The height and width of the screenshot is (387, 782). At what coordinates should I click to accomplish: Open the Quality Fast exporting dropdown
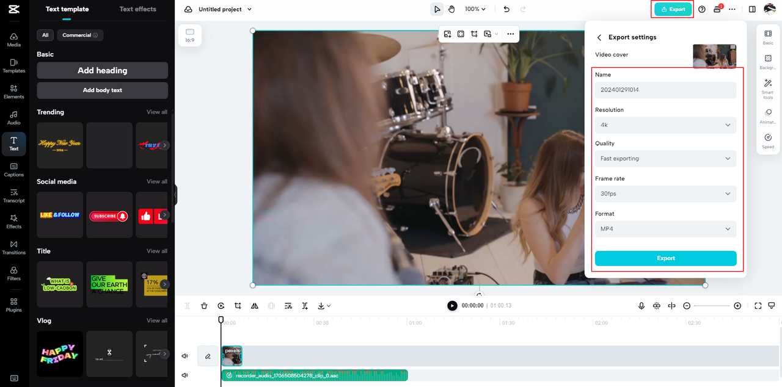[x=665, y=158]
